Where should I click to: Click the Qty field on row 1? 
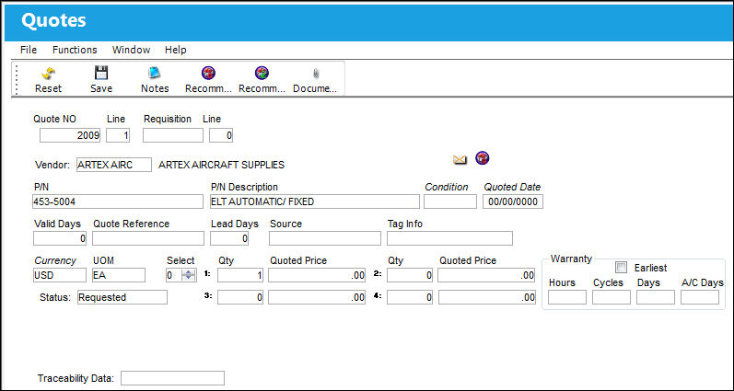tap(240, 275)
